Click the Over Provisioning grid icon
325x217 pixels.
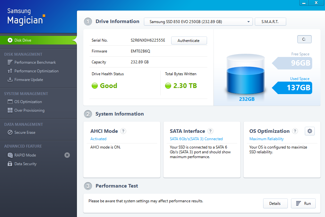point(10,110)
